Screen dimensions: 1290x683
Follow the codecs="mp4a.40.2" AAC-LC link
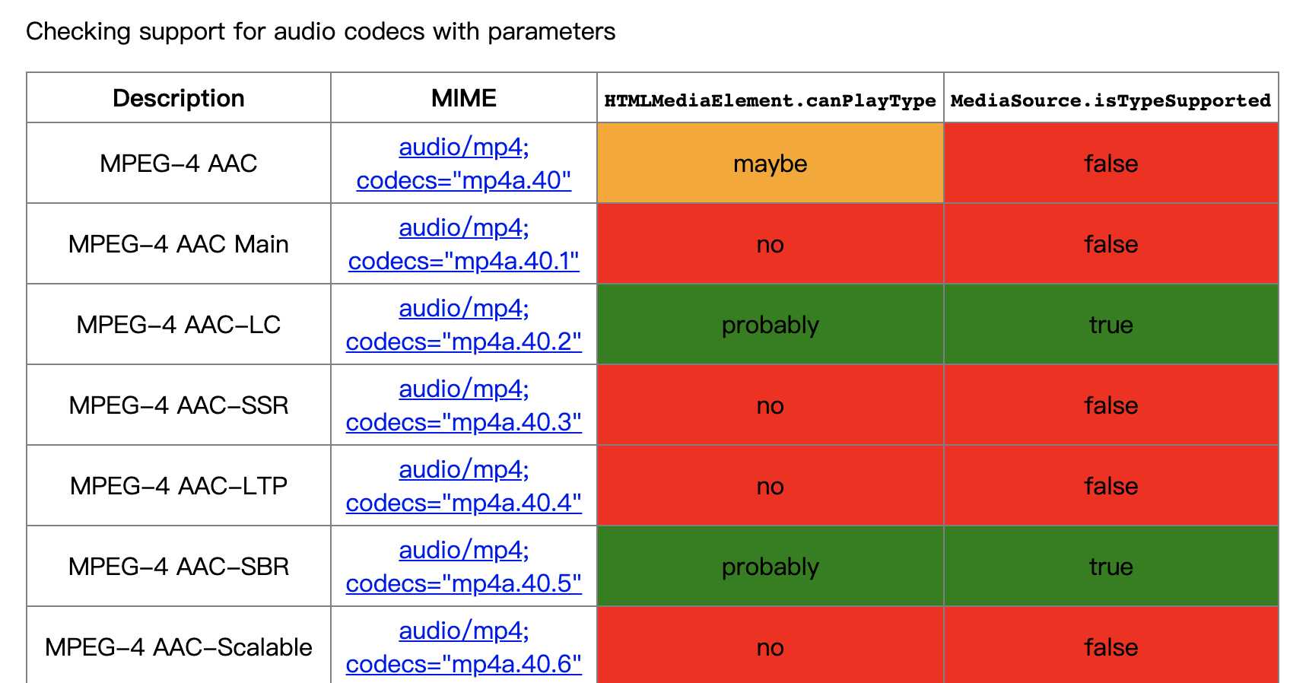[463, 325]
